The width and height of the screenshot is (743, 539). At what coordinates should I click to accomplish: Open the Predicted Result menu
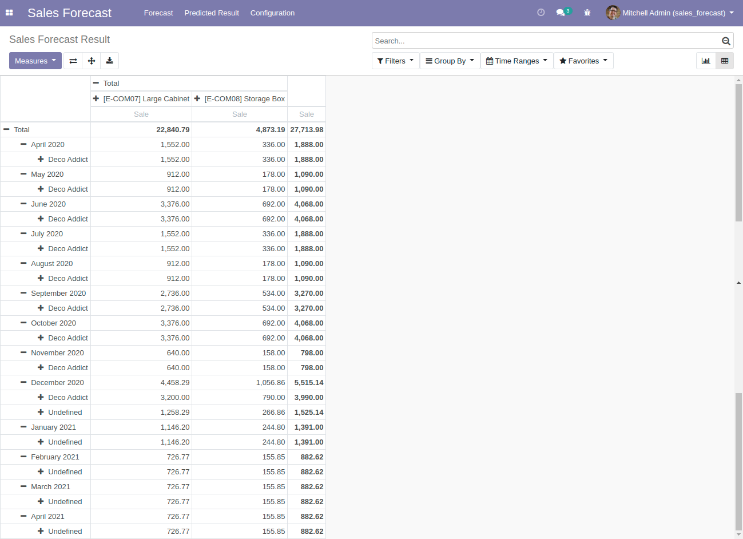pos(212,13)
